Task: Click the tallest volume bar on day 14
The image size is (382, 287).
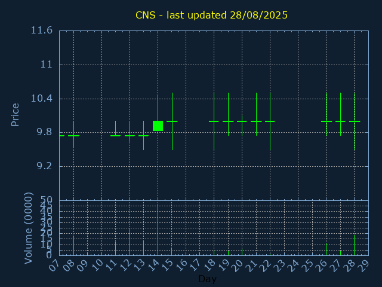Action: (158, 230)
